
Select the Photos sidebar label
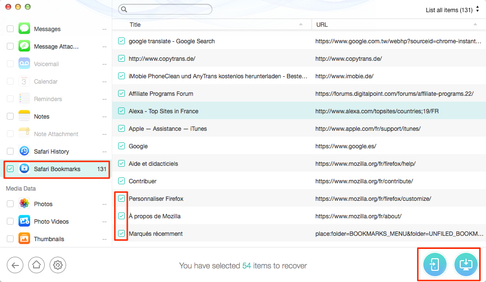pos(43,204)
